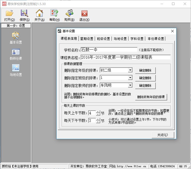Click the 每天上课的节数 group label
The height and width of the screenshot is (169, 191).
[74, 105]
